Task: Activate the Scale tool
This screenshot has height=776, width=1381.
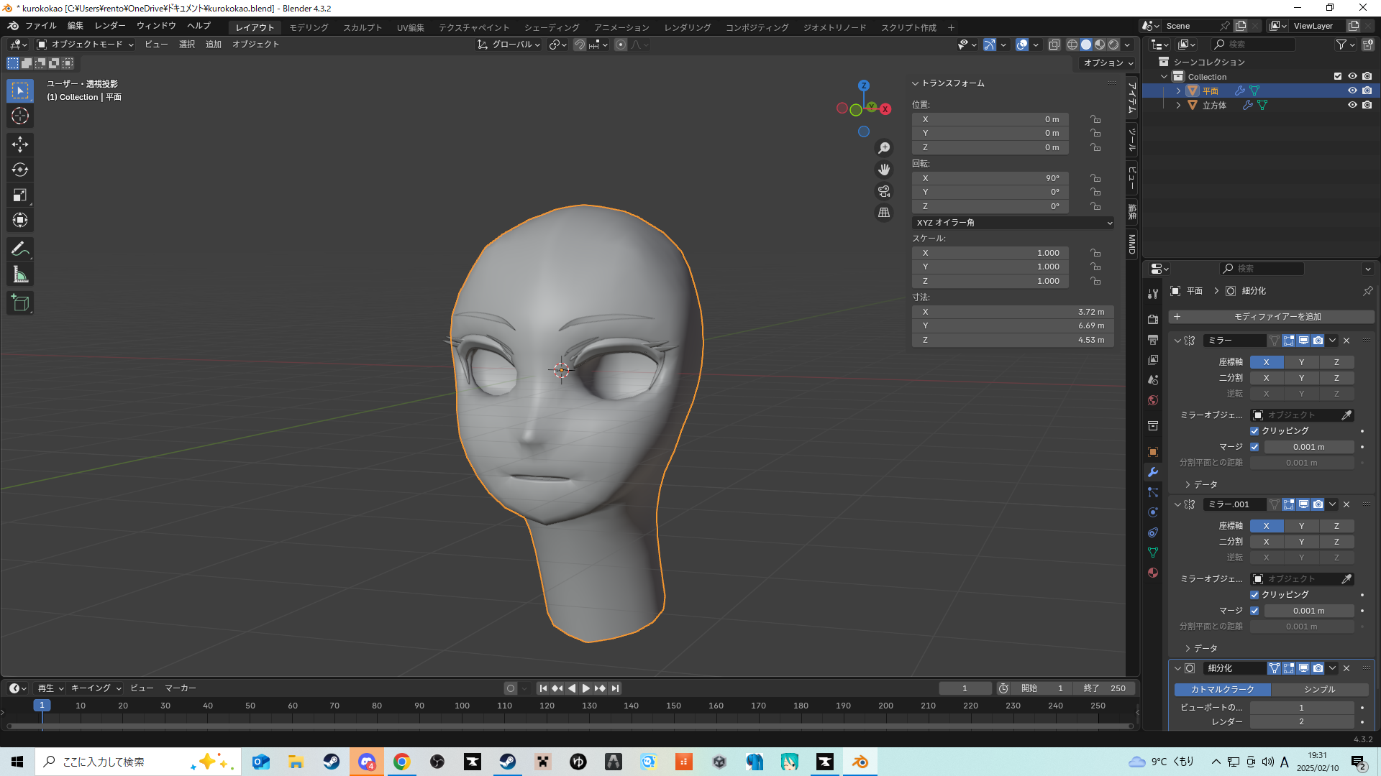Action: click(x=20, y=195)
